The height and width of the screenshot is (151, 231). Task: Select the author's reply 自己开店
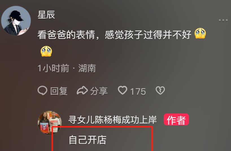pos(88,140)
